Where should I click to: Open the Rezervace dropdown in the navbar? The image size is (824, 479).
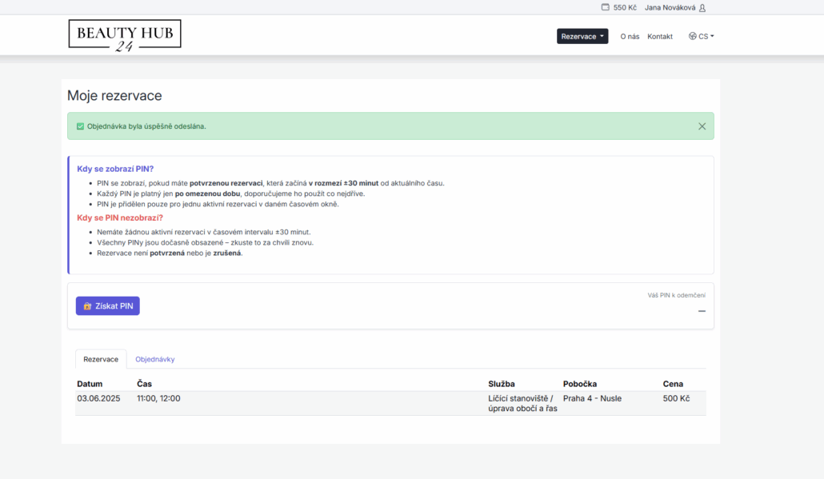pos(582,36)
